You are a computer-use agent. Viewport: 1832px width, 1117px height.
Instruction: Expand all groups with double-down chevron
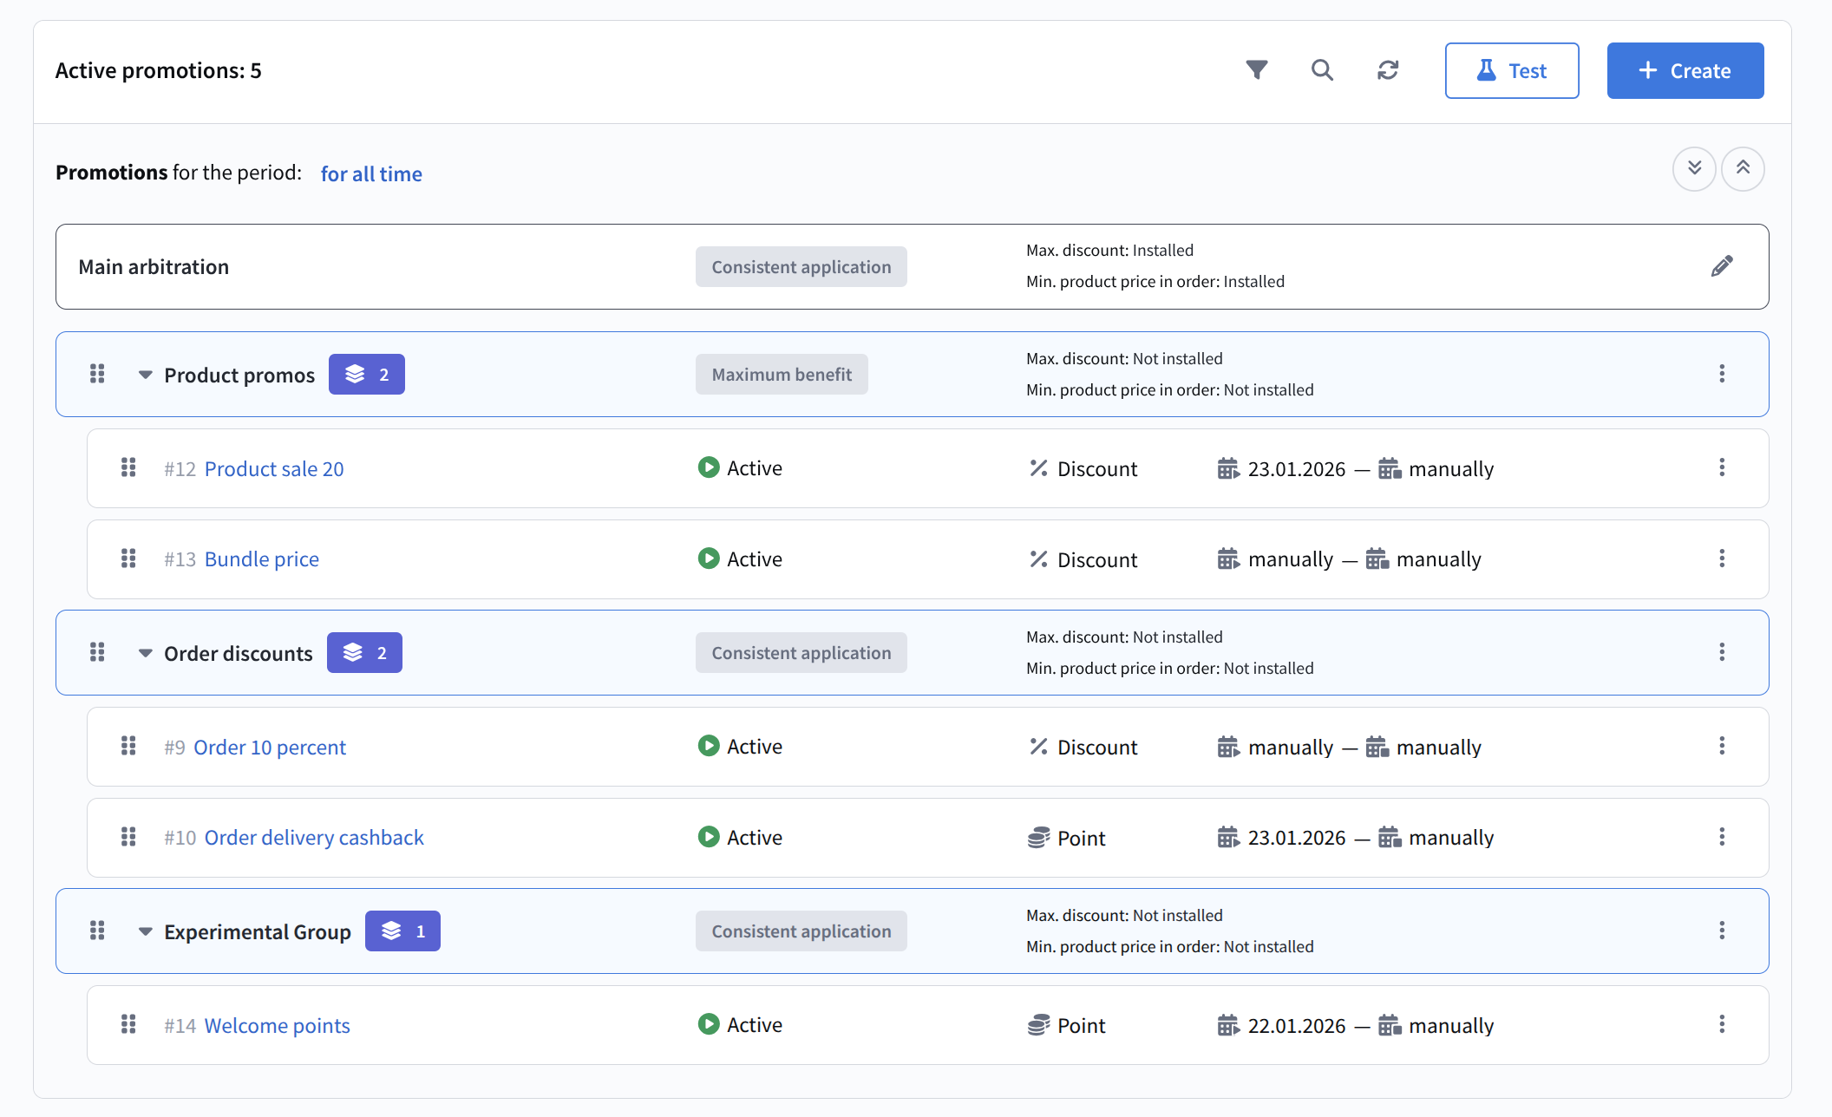(x=1694, y=168)
